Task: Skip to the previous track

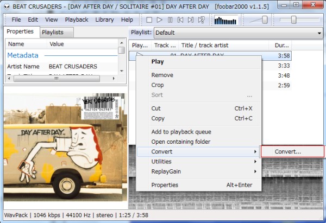Action: coord(180,20)
